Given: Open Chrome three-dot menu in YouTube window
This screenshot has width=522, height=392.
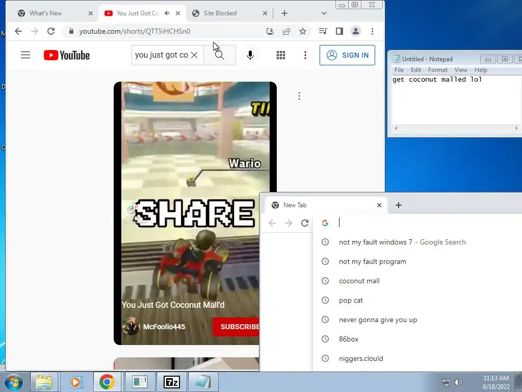Looking at the screenshot, I should coord(372,31).
